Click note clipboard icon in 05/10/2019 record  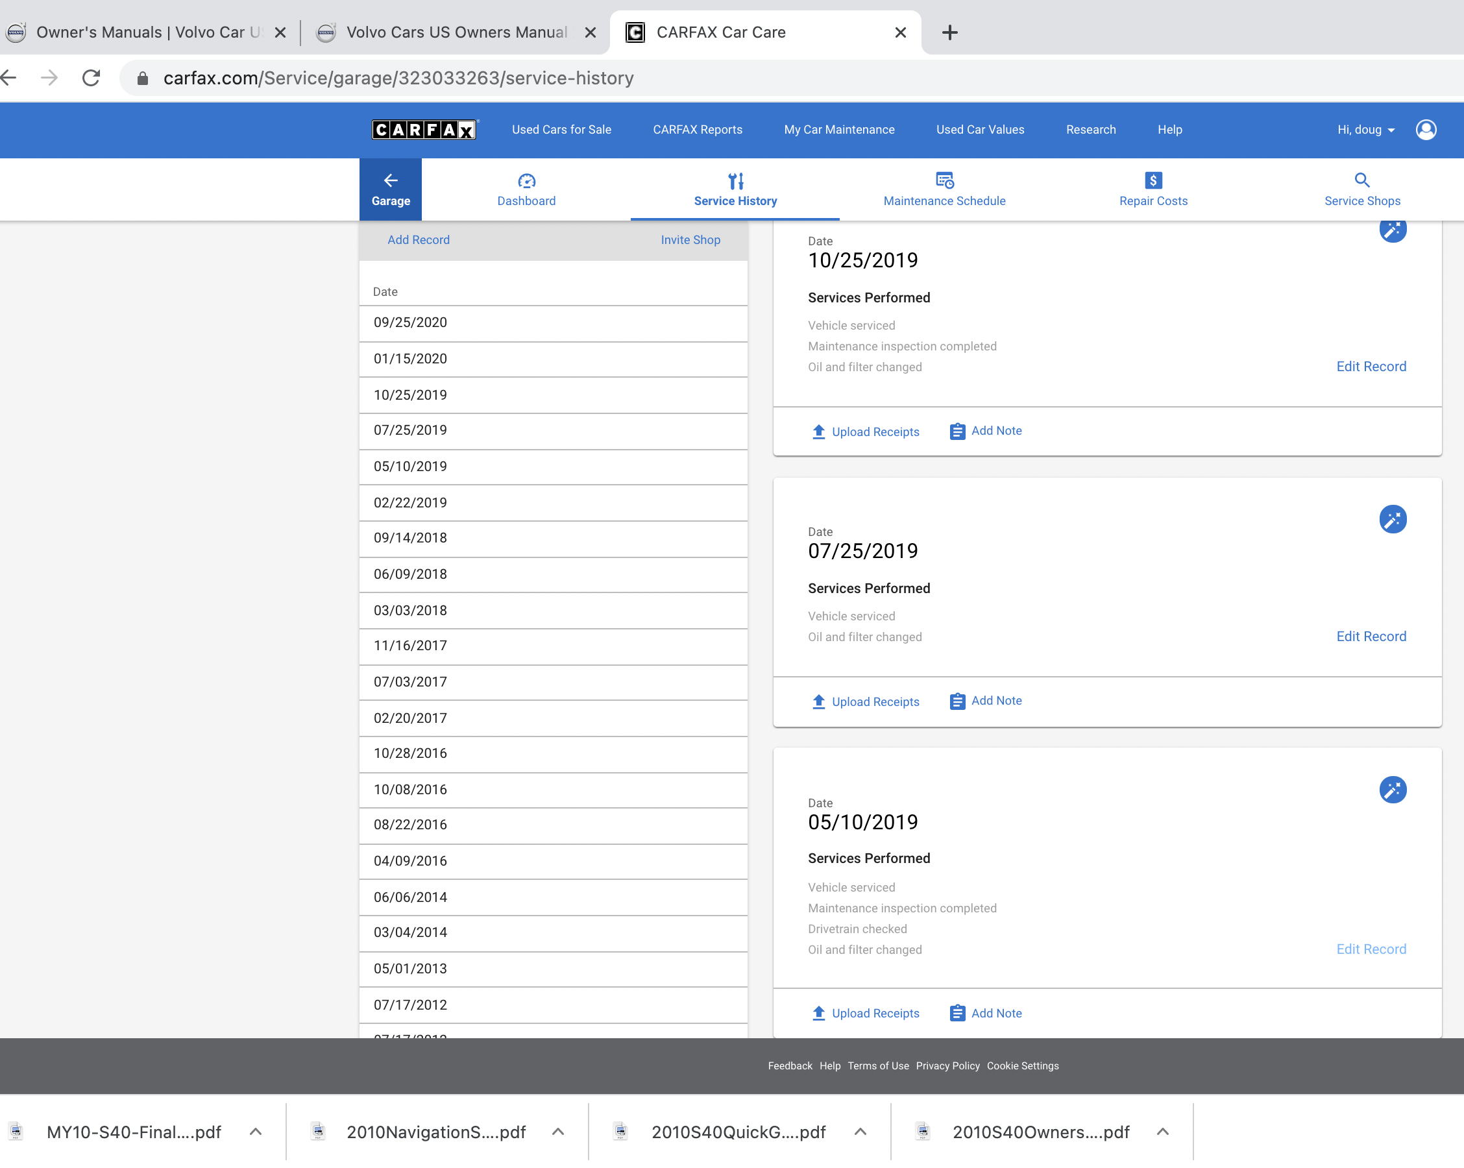(957, 1013)
